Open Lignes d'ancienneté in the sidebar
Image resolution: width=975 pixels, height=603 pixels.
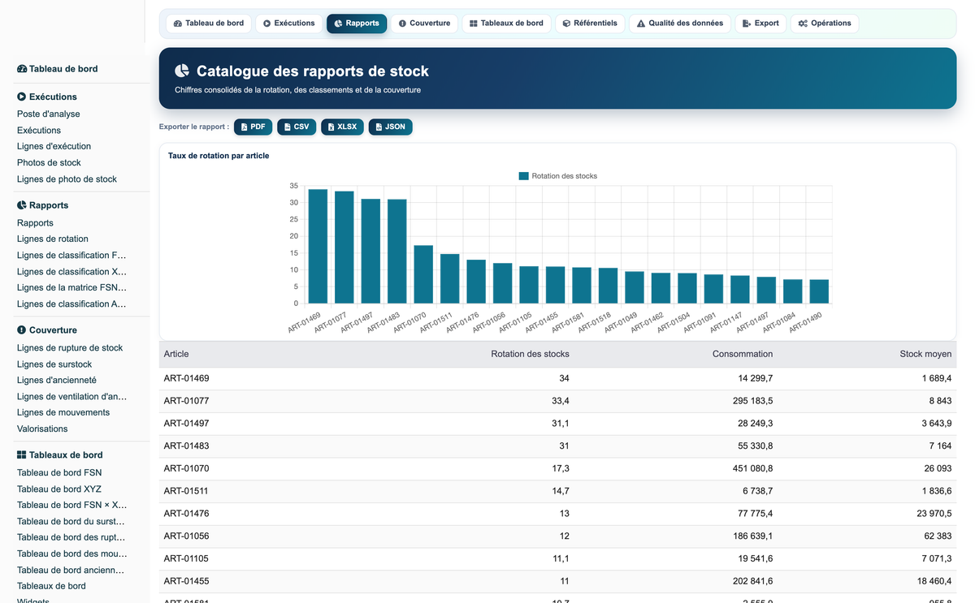tap(57, 381)
